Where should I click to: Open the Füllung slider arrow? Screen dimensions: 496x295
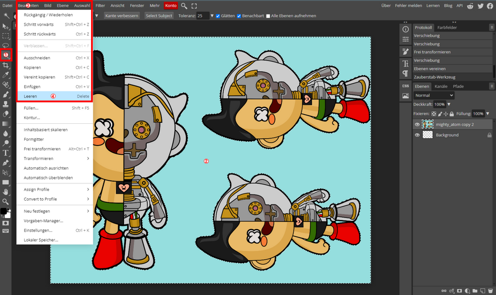[x=488, y=114]
